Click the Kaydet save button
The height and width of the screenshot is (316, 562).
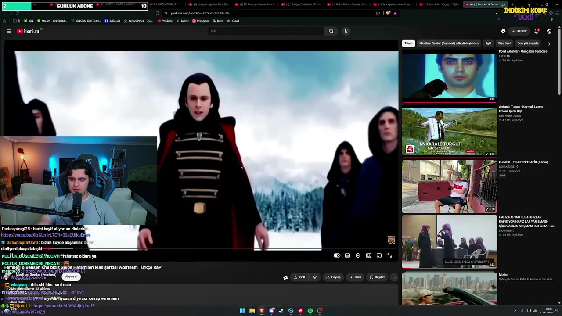click(377, 277)
